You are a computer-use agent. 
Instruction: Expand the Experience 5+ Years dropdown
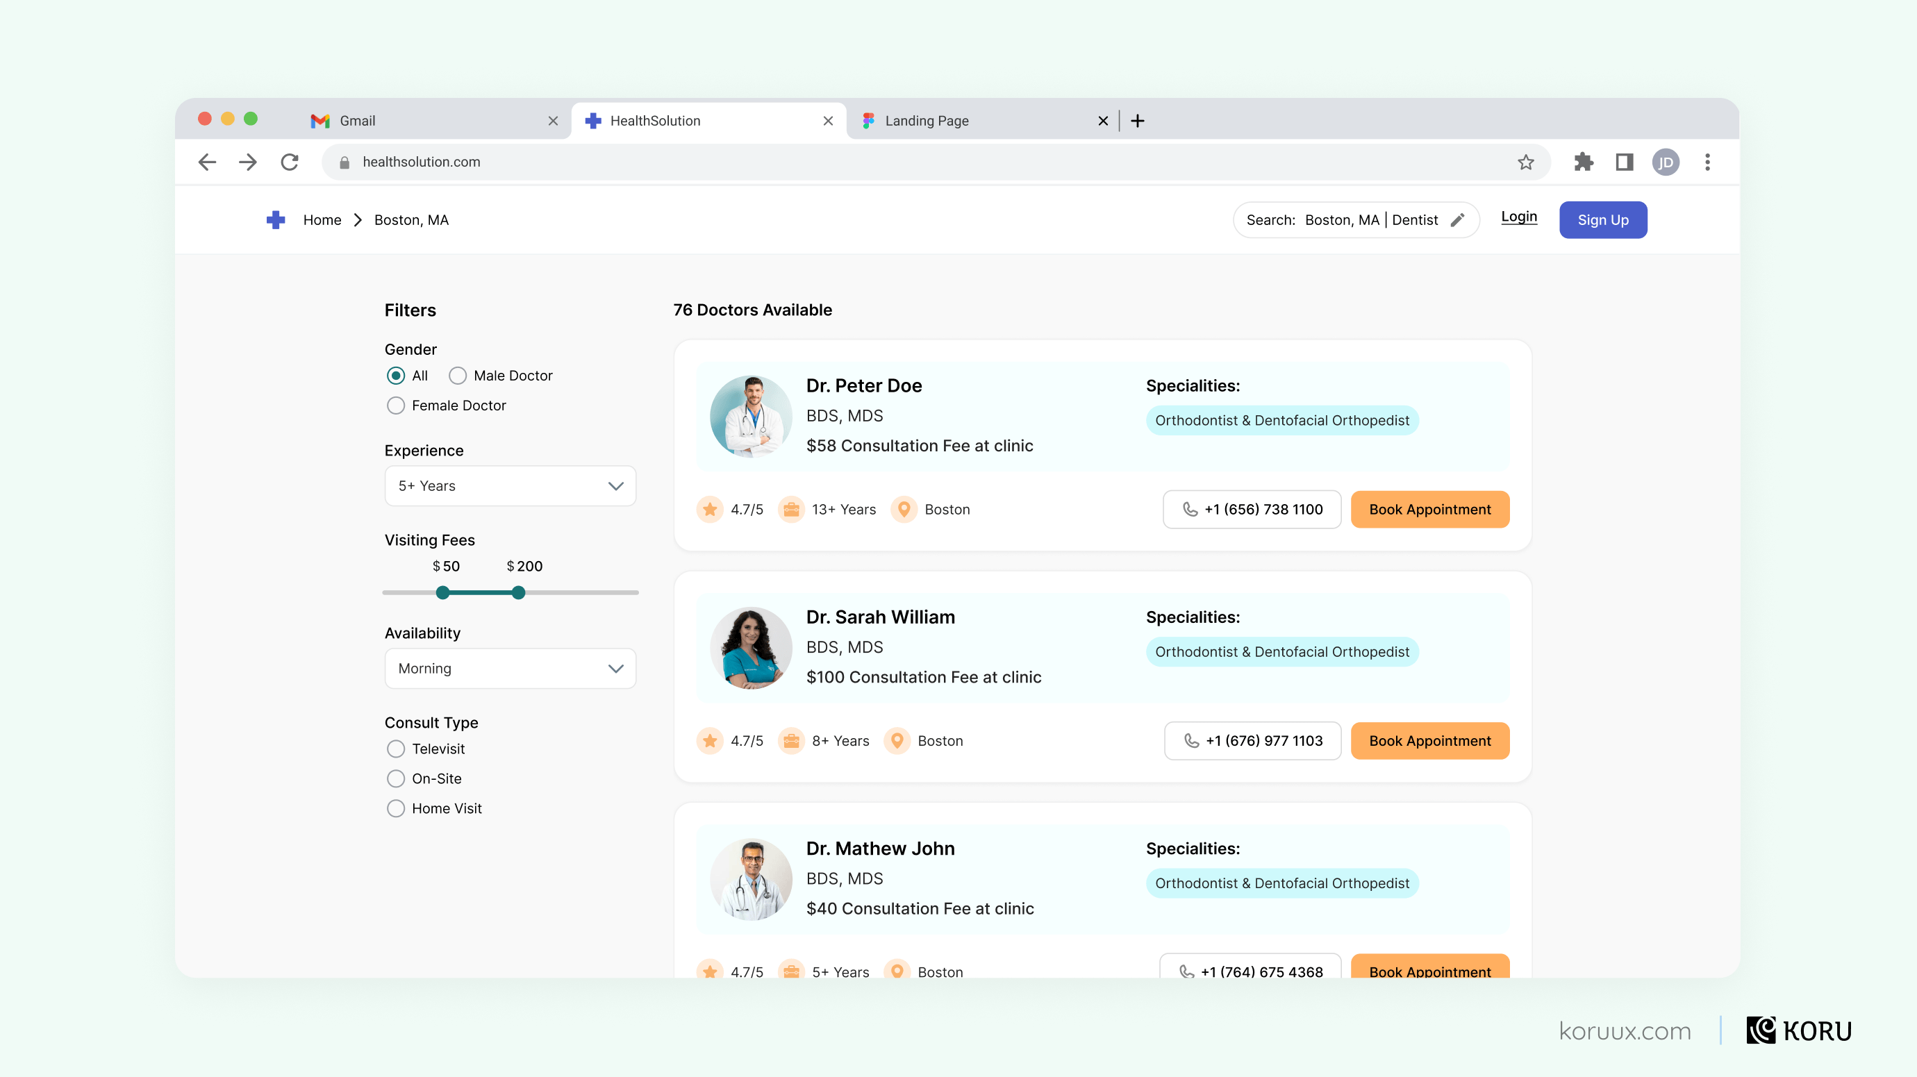coord(510,485)
